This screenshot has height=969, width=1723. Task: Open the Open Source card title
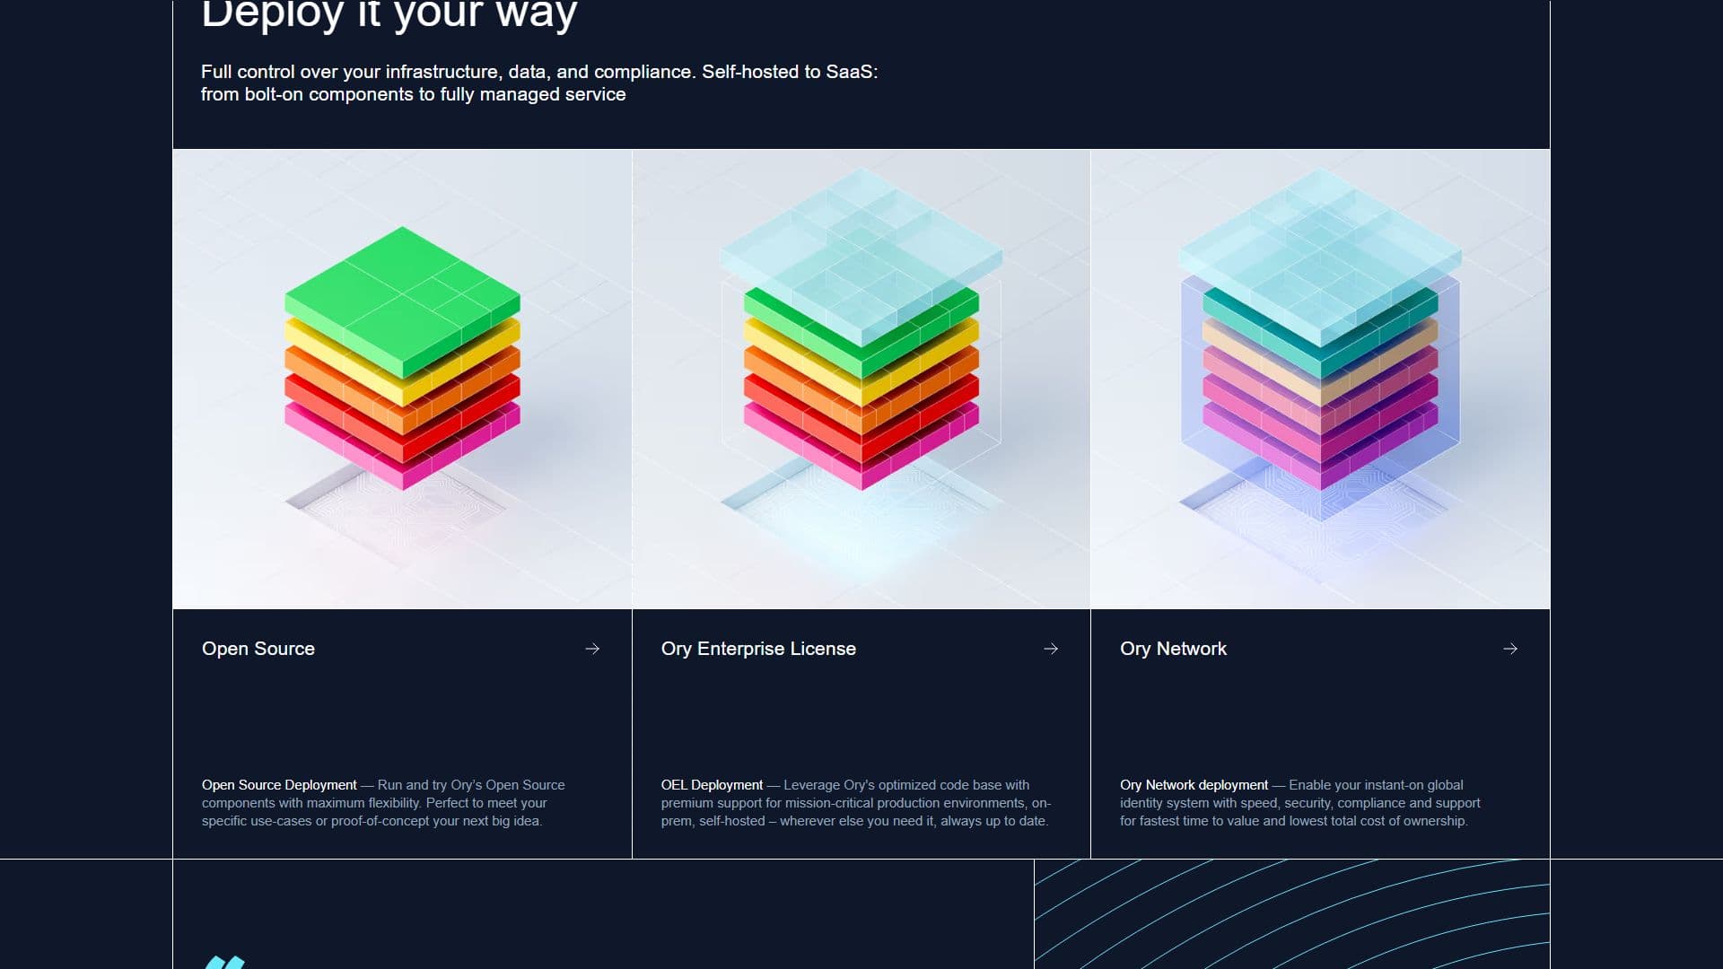pos(258,649)
